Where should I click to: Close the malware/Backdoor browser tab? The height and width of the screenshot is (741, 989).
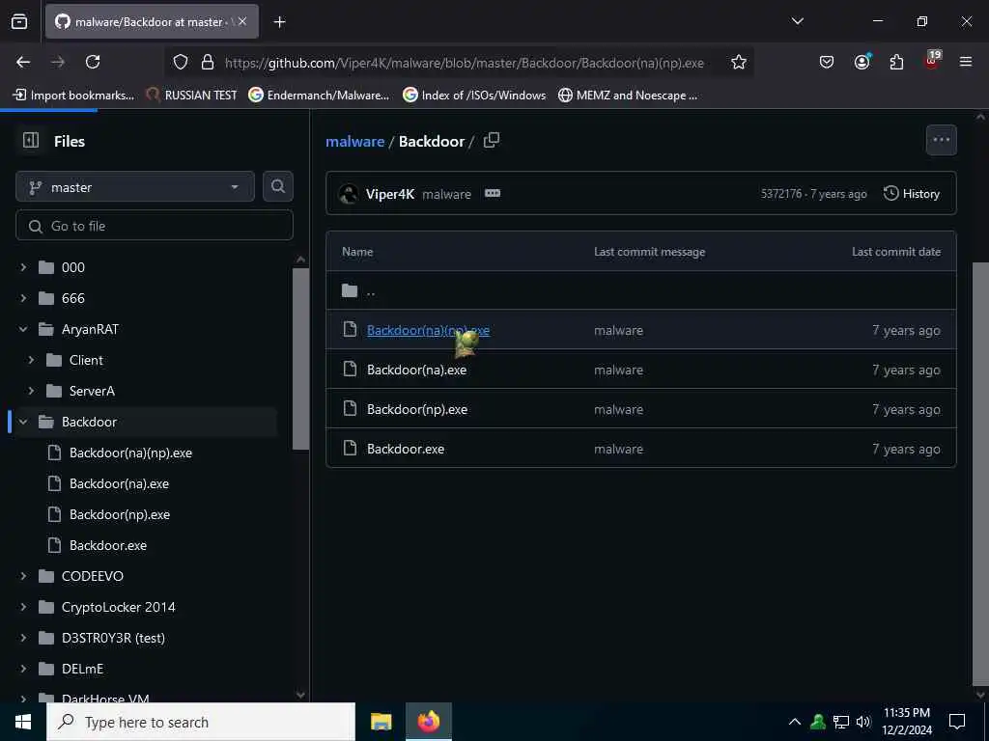point(242,21)
